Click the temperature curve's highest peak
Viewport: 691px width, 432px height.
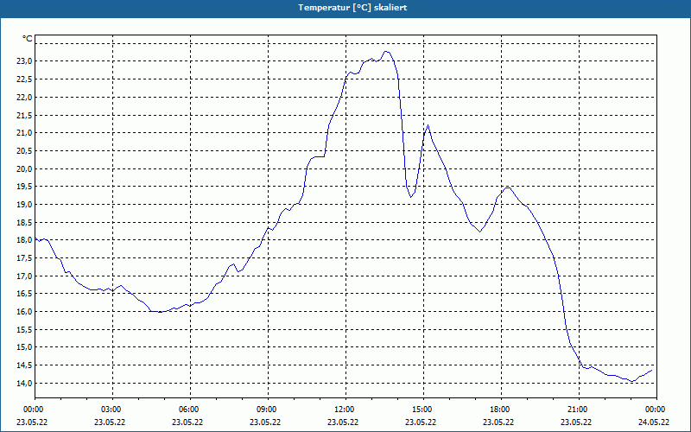coord(386,52)
